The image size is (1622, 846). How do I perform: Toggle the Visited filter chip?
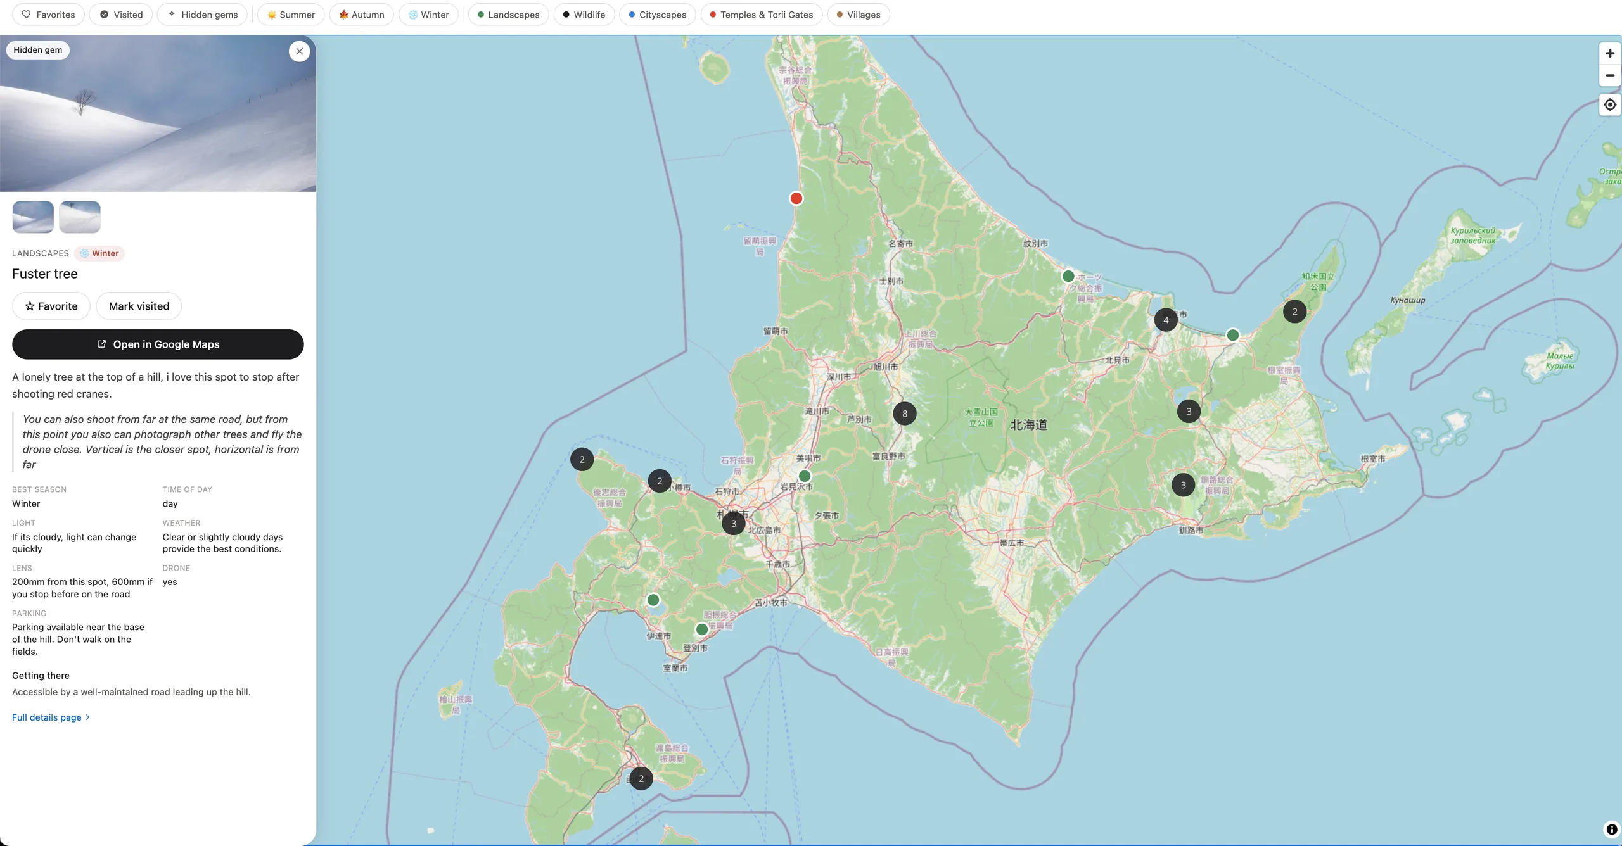[121, 15]
